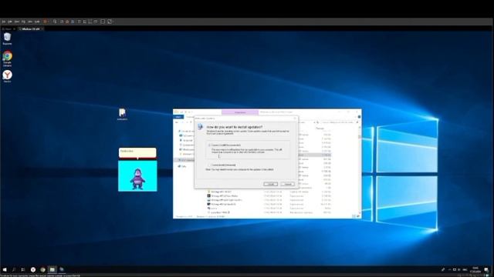
Task: Open the dropdown arrow beside pause button
Action: 49,22
